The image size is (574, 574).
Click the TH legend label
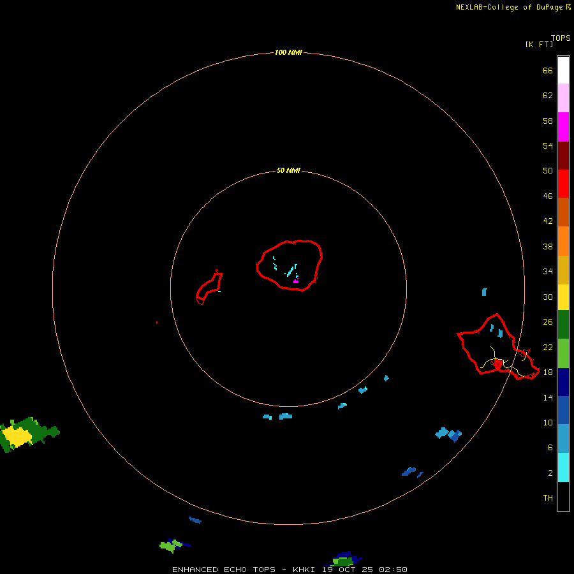(548, 498)
